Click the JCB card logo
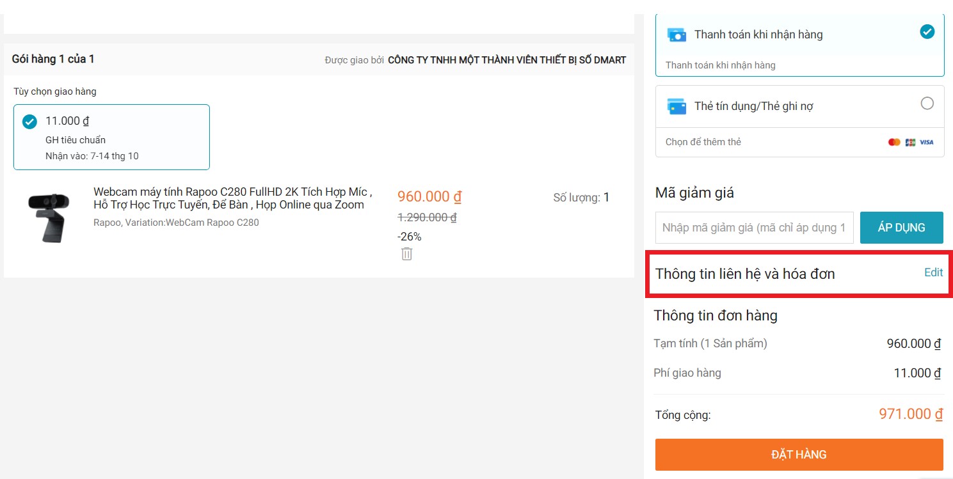 click(910, 142)
